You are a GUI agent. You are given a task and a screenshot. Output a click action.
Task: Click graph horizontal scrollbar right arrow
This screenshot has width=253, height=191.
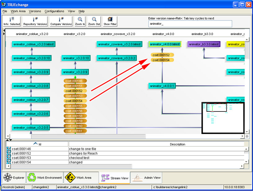242,136
